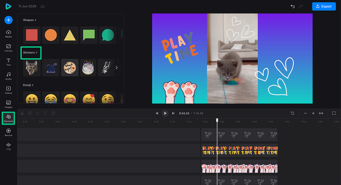Viewport: 341px width, 185px height.
Task: Expand the Emoji category
Action: 28,85
